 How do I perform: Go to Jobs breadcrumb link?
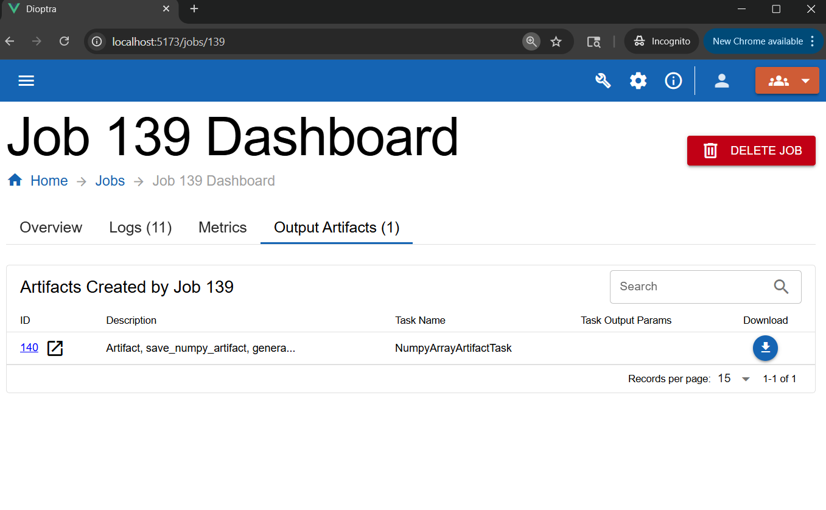click(110, 181)
